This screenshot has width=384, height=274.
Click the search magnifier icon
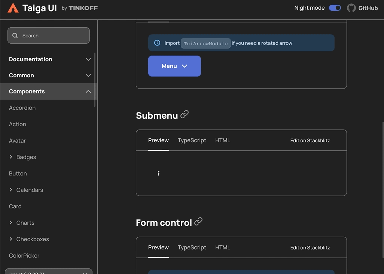pyautogui.click(x=15, y=35)
